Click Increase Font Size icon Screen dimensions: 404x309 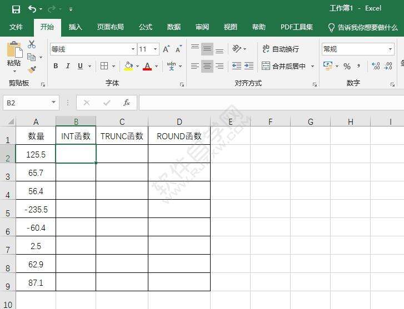166,49
